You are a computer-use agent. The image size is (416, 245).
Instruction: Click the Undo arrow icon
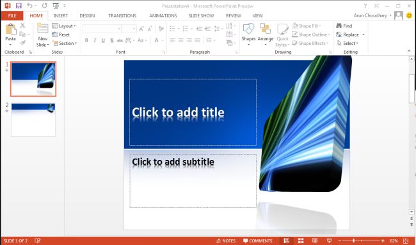[29, 6]
